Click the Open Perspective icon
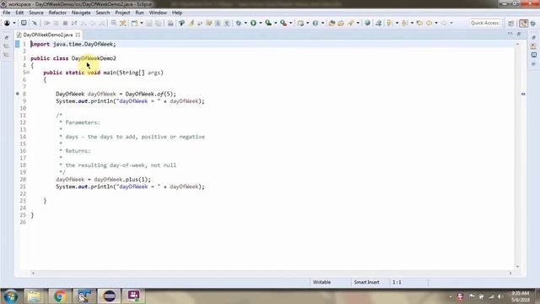 (x=511, y=23)
